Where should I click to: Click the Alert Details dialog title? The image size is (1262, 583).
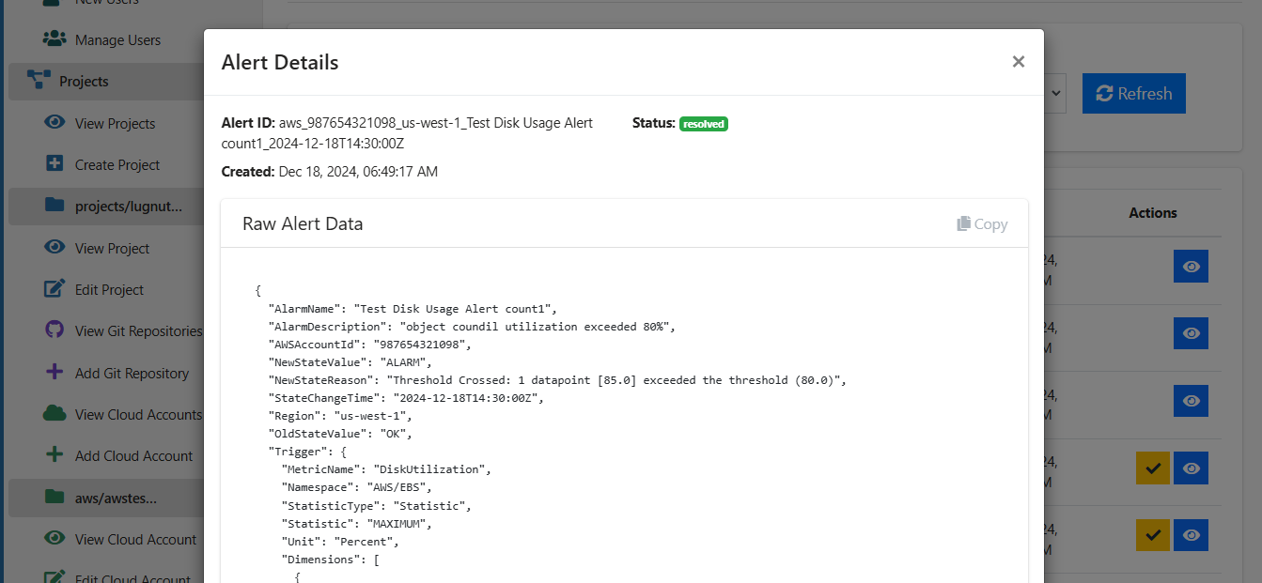(280, 62)
